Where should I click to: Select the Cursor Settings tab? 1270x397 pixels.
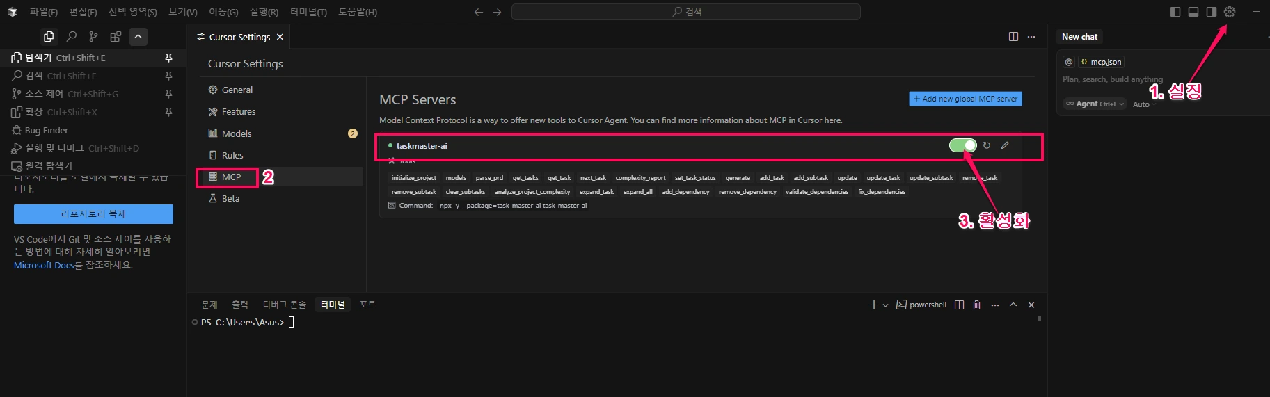click(x=239, y=37)
